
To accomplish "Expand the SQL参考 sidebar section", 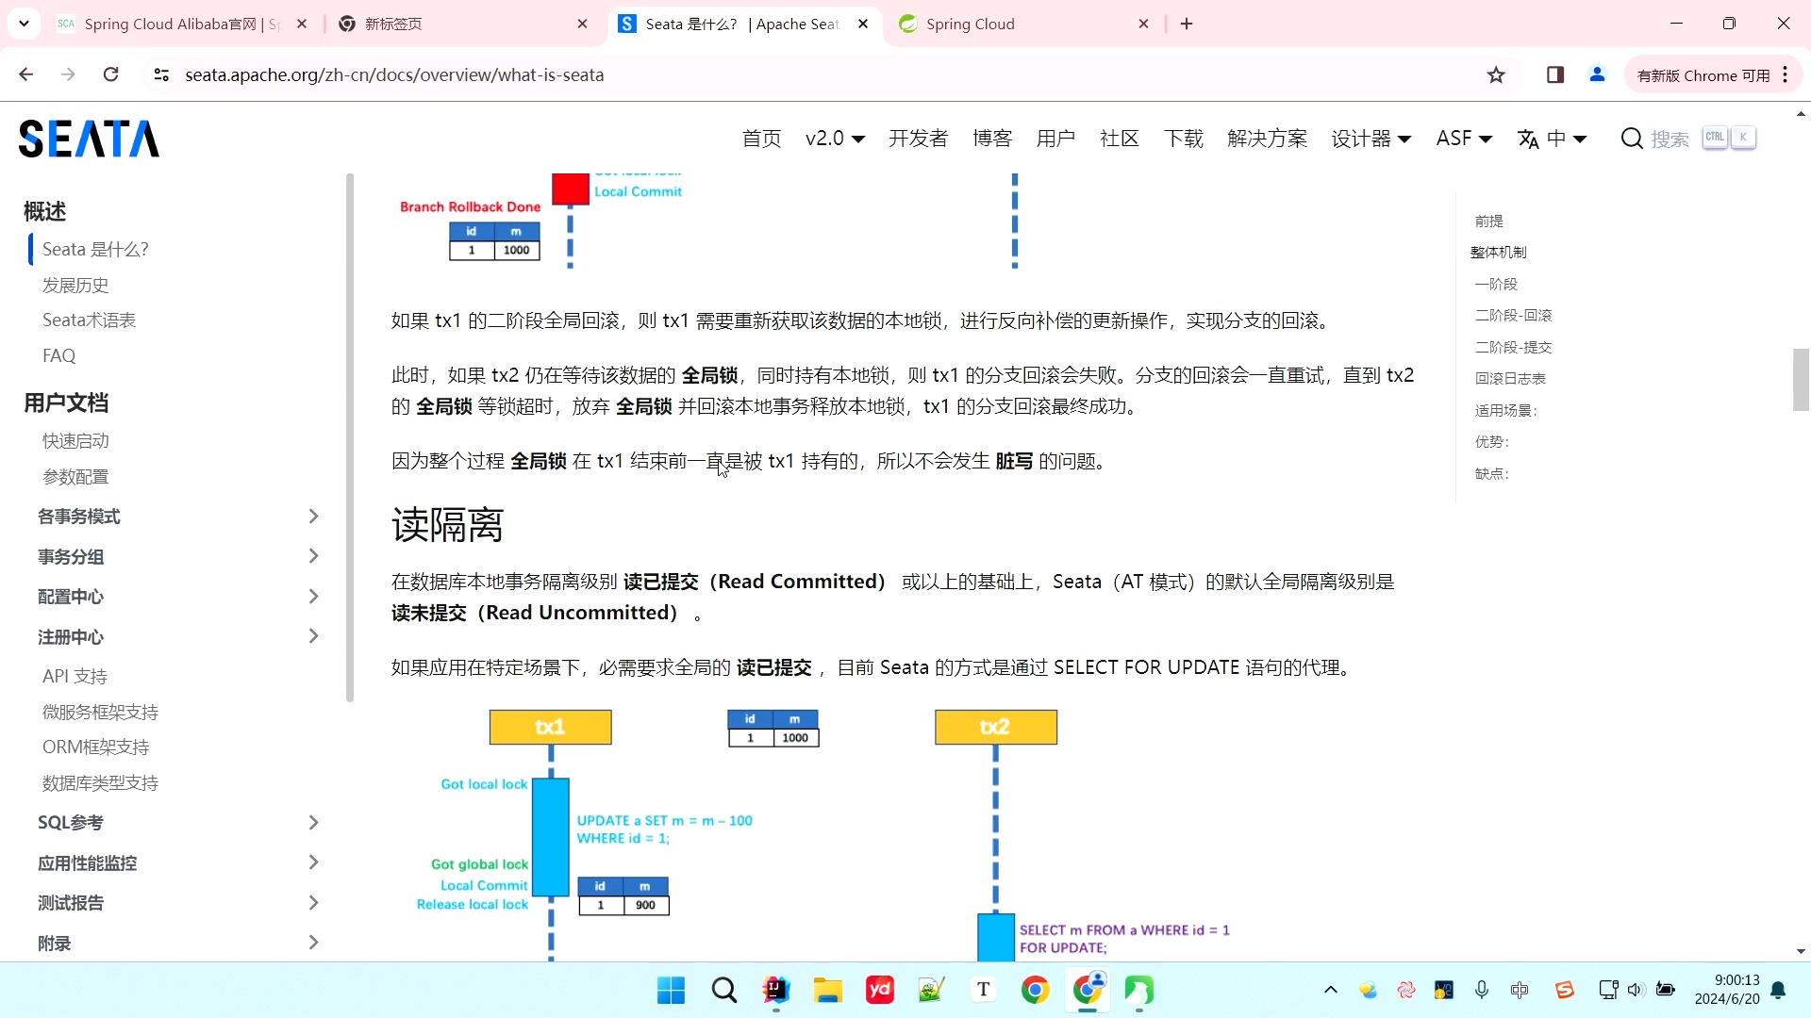I will 314,823.
